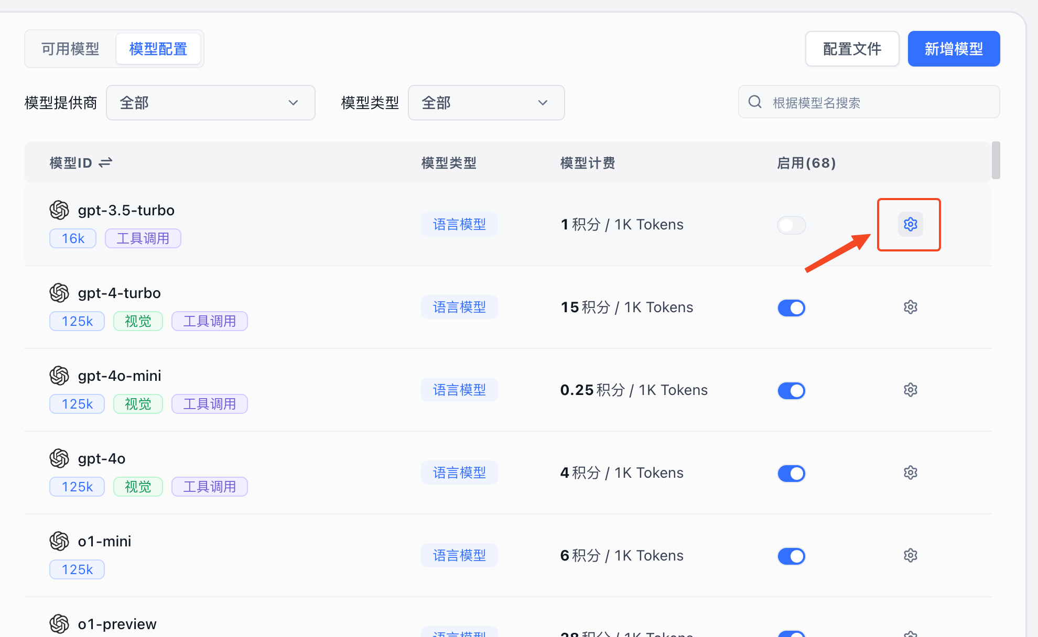This screenshot has height=637, width=1038.
Task: Disable the gpt-4-turbo model toggle
Action: point(791,308)
